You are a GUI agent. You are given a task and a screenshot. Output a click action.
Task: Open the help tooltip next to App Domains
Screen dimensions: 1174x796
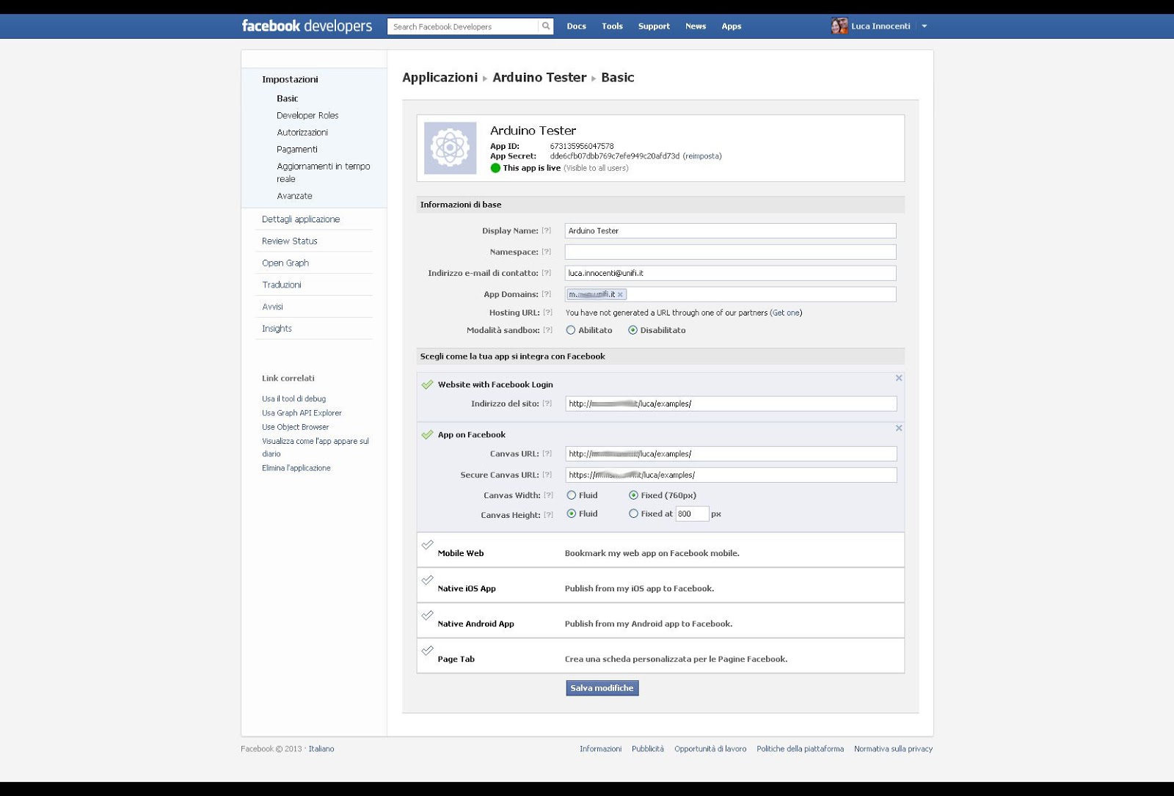point(546,294)
